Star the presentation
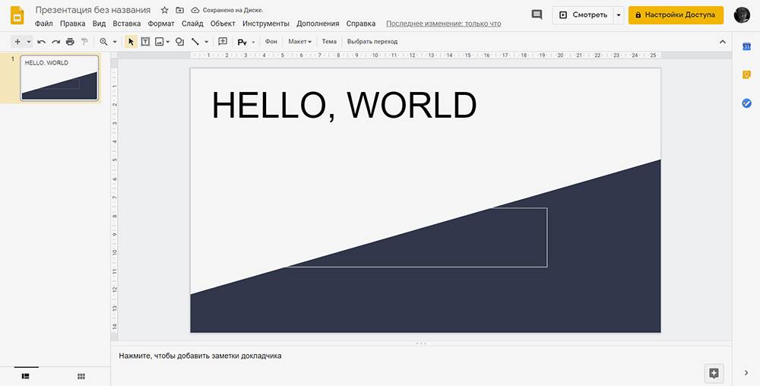This screenshot has height=386, width=760. click(164, 10)
